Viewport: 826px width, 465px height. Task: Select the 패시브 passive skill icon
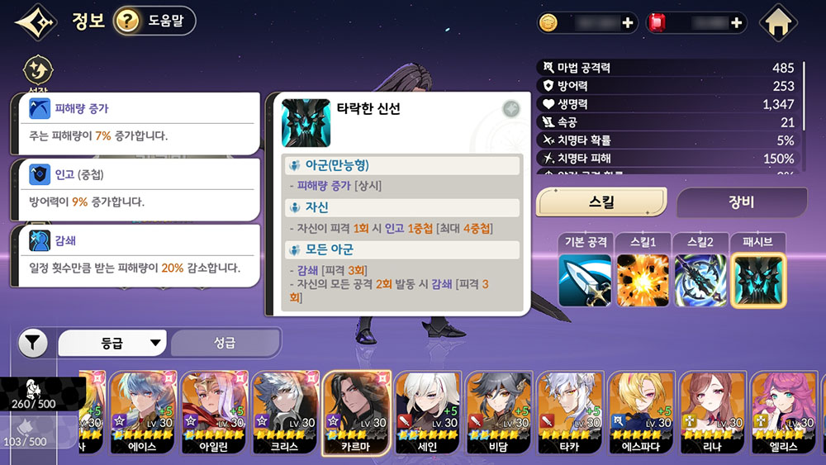click(758, 280)
